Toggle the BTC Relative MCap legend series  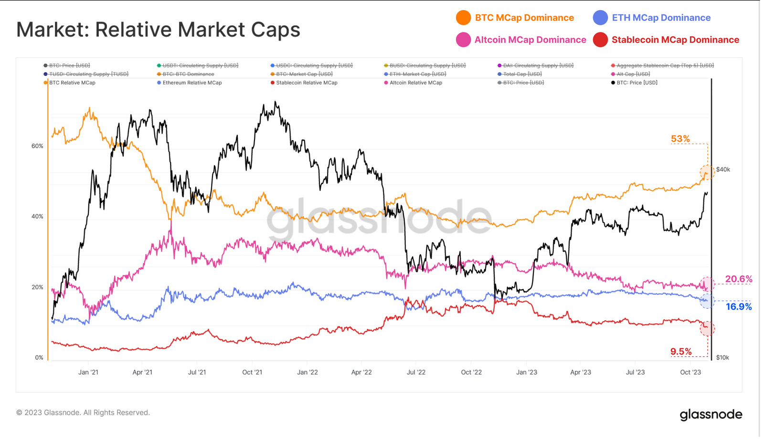[x=72, y=83]
